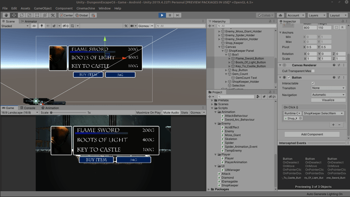Image resolution: width=350 pixels, height=197 pixels.
Task: Disable the Button component checkbox
Action: [x=289, y=78]
